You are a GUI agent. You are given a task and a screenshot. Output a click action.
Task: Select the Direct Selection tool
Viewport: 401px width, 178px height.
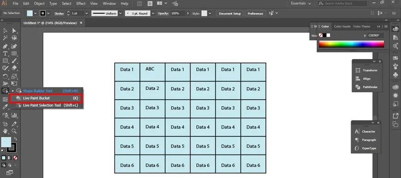pos(14,31)
